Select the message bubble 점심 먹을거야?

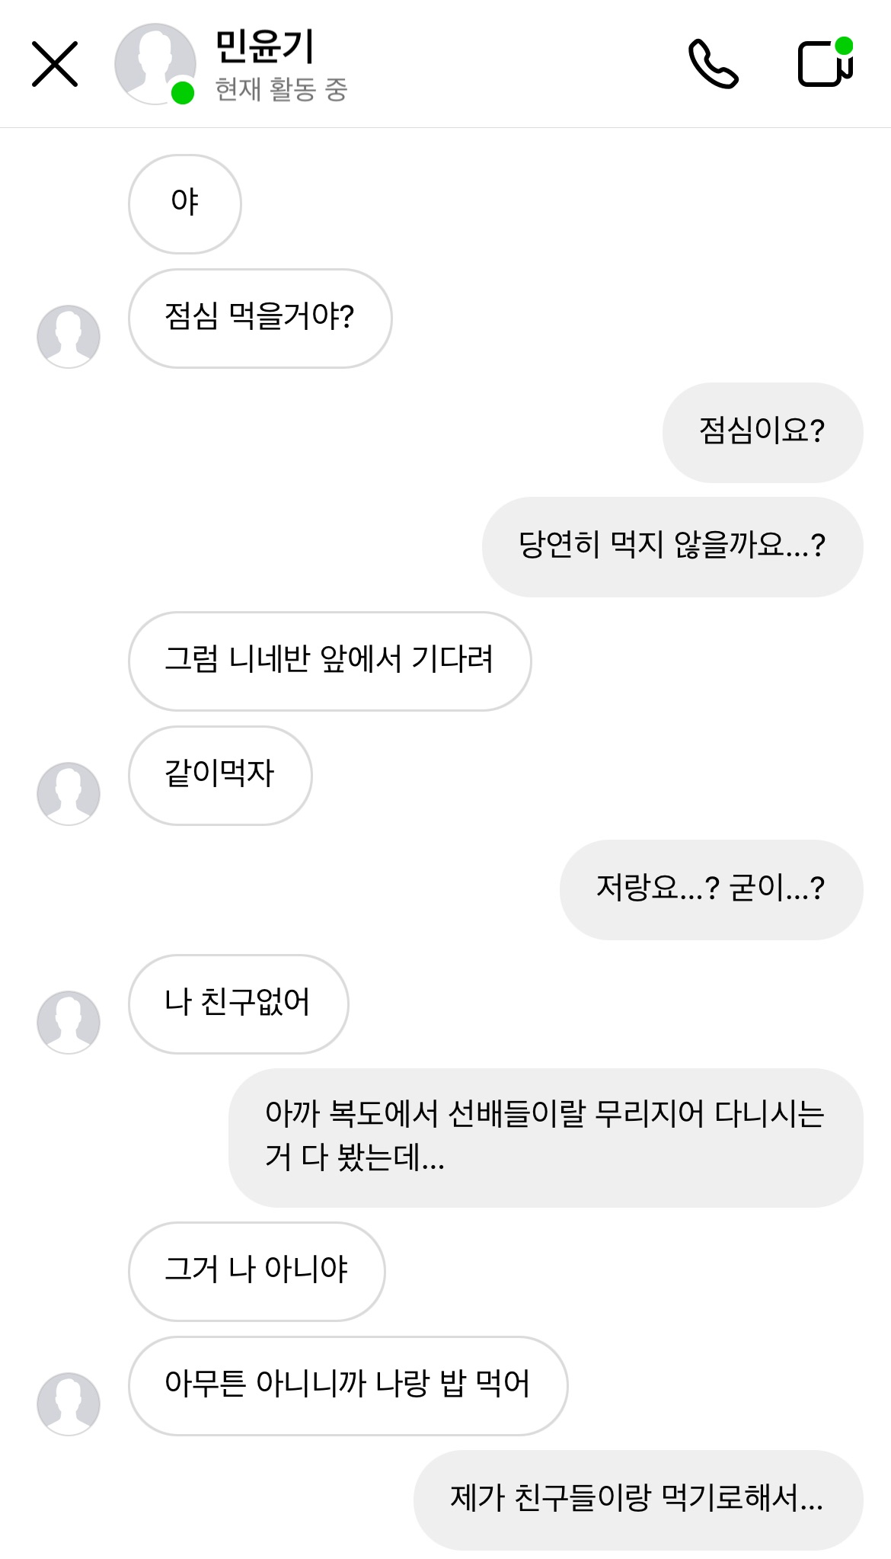(x=260, y=318)
